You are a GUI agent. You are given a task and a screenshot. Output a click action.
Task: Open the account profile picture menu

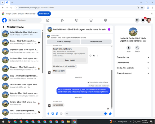click(x=149, y=20)
